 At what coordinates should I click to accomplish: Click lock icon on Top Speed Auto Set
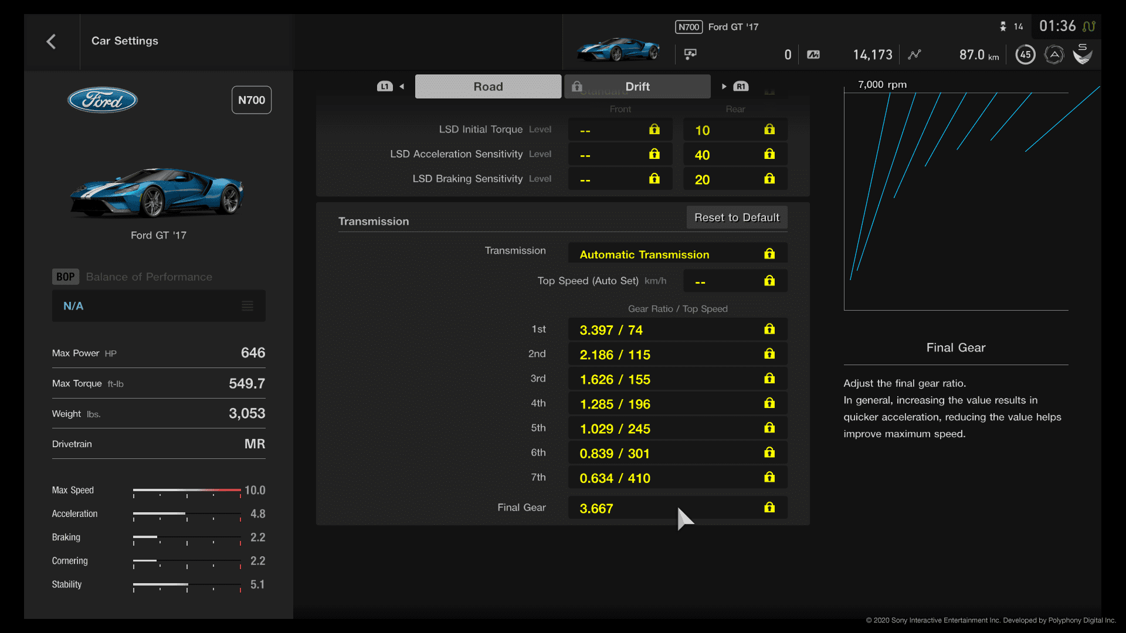769,281
